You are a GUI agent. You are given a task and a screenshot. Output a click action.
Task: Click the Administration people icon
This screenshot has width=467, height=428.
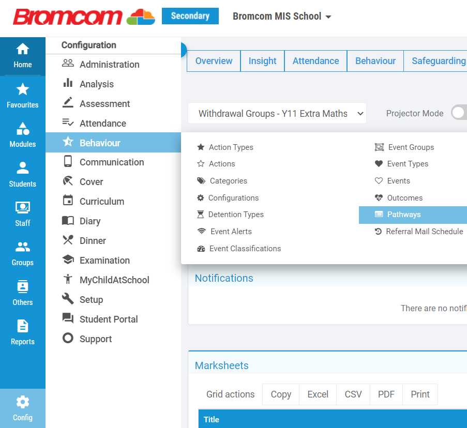68,64
